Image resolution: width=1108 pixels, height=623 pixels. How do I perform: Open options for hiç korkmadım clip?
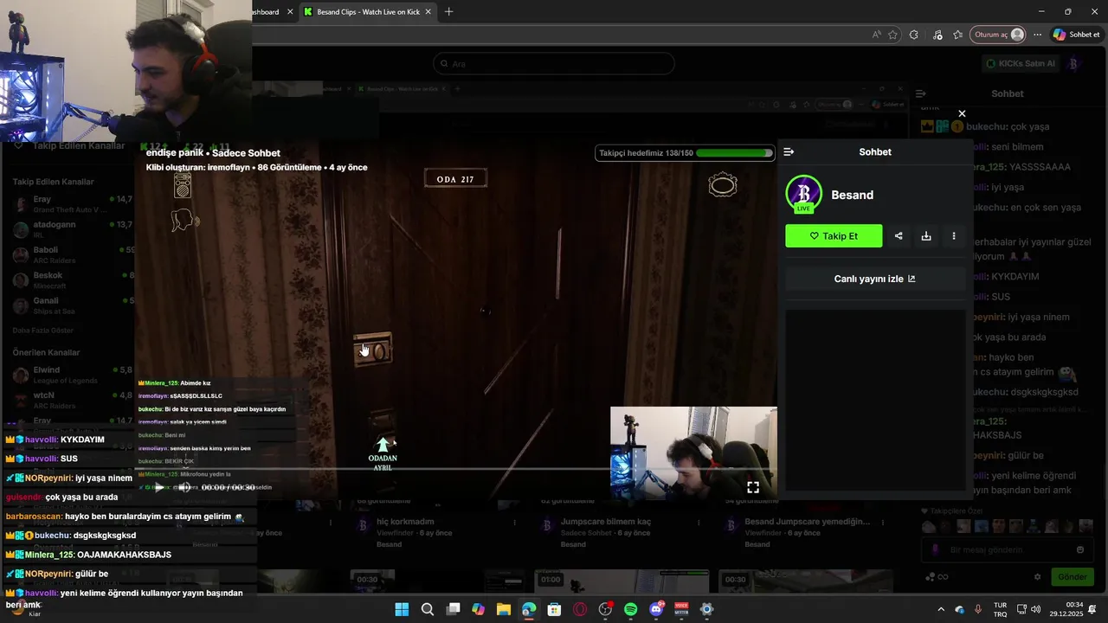[x=515, y=523]
